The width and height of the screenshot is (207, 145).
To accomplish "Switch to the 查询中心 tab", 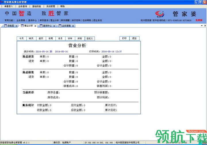I will click(47, 26).
